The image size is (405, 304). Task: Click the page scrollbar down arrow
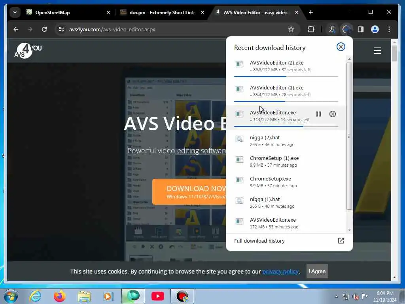(394, 277)
